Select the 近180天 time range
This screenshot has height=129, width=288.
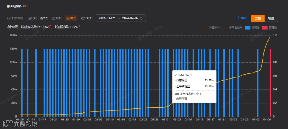pyautogui.click(x=86, y=18)
